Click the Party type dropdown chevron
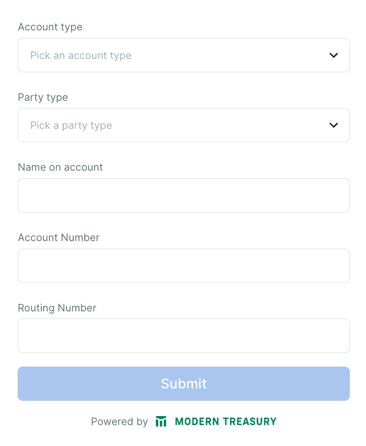Image resolution: width=366 pixels, height=446 pixels. pos(333,125)
